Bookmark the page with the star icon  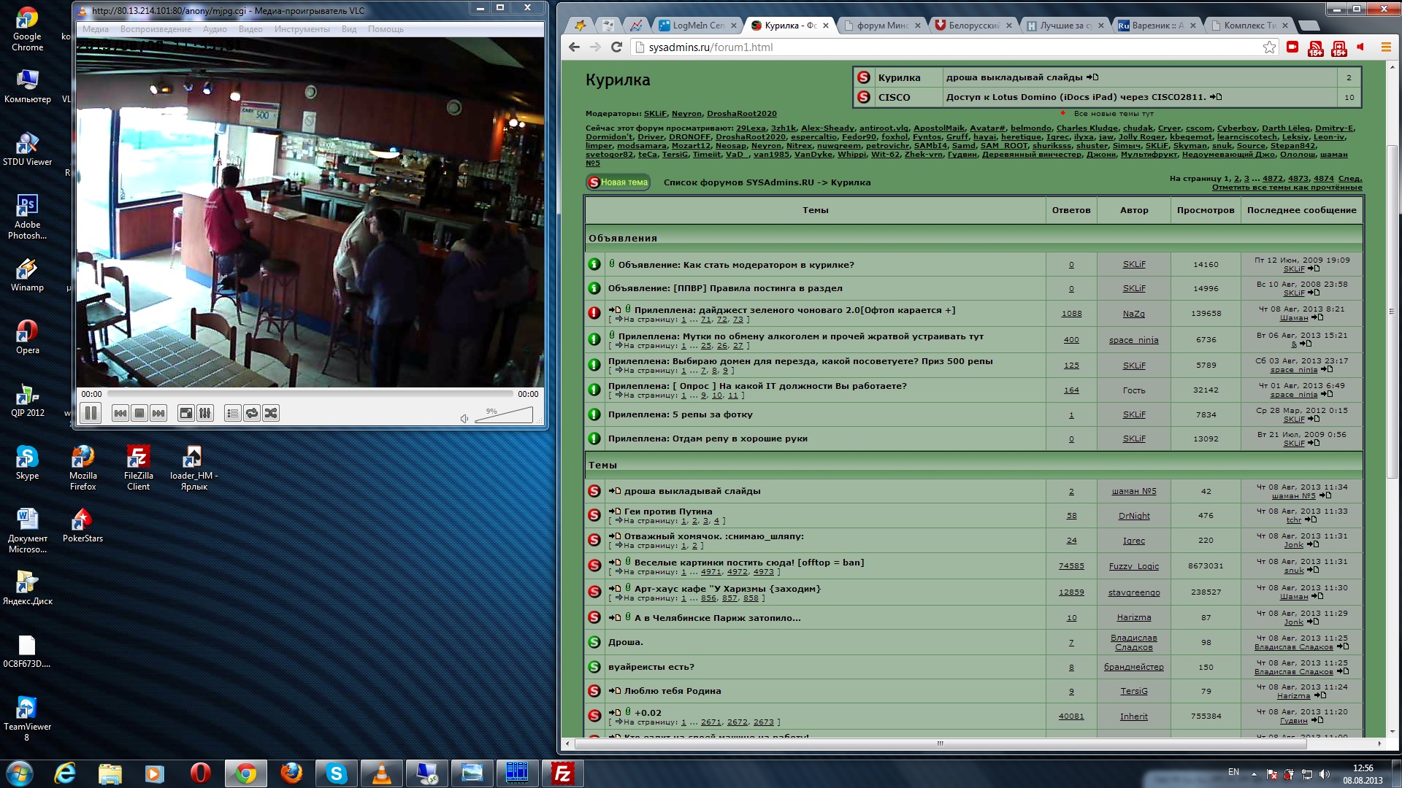1270,47
